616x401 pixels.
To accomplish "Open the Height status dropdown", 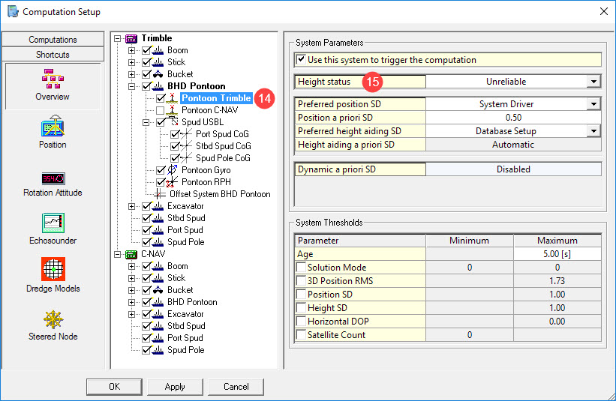I will (593, 82).
